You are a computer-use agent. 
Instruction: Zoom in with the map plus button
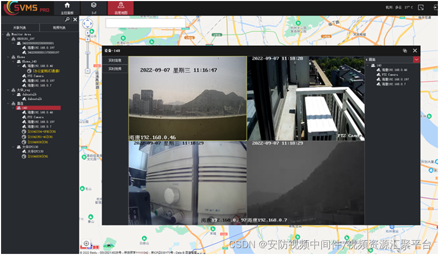[x=88, y=39]
